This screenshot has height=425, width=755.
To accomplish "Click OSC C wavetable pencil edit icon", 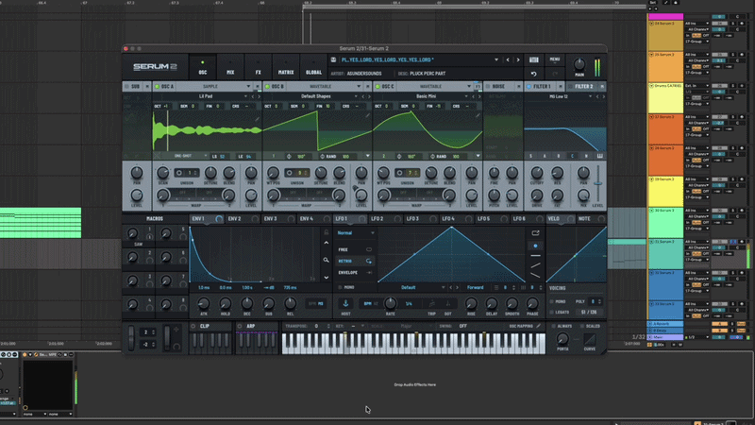I will (x=478, y=115).
